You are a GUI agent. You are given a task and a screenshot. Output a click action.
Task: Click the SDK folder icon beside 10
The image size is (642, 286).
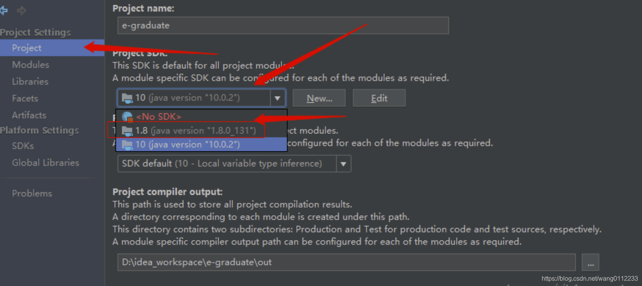click(x=127, y=144)
